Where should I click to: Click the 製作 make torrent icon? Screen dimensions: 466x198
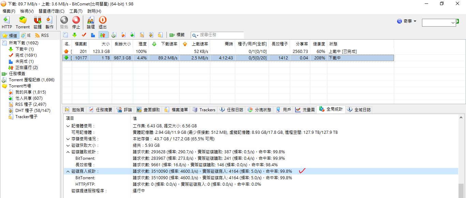point(49,23)
